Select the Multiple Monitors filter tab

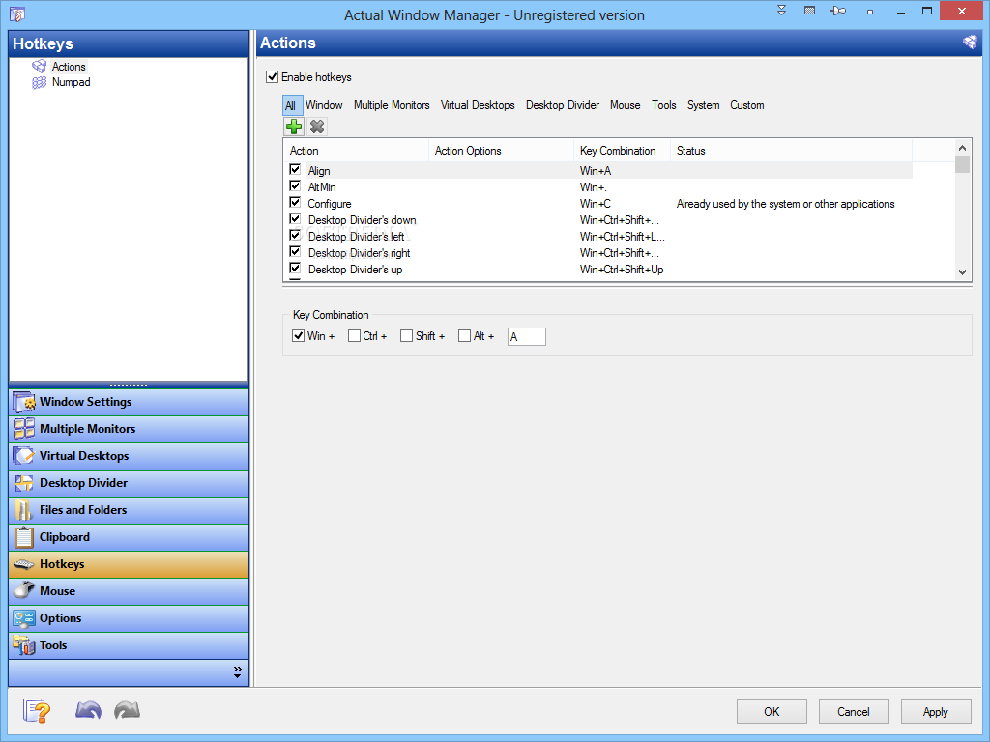392,105
